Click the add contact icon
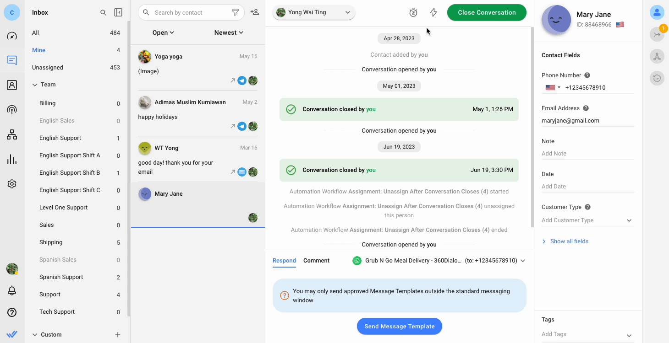Screen dimensions: 669x343 (x=255, y=12)
